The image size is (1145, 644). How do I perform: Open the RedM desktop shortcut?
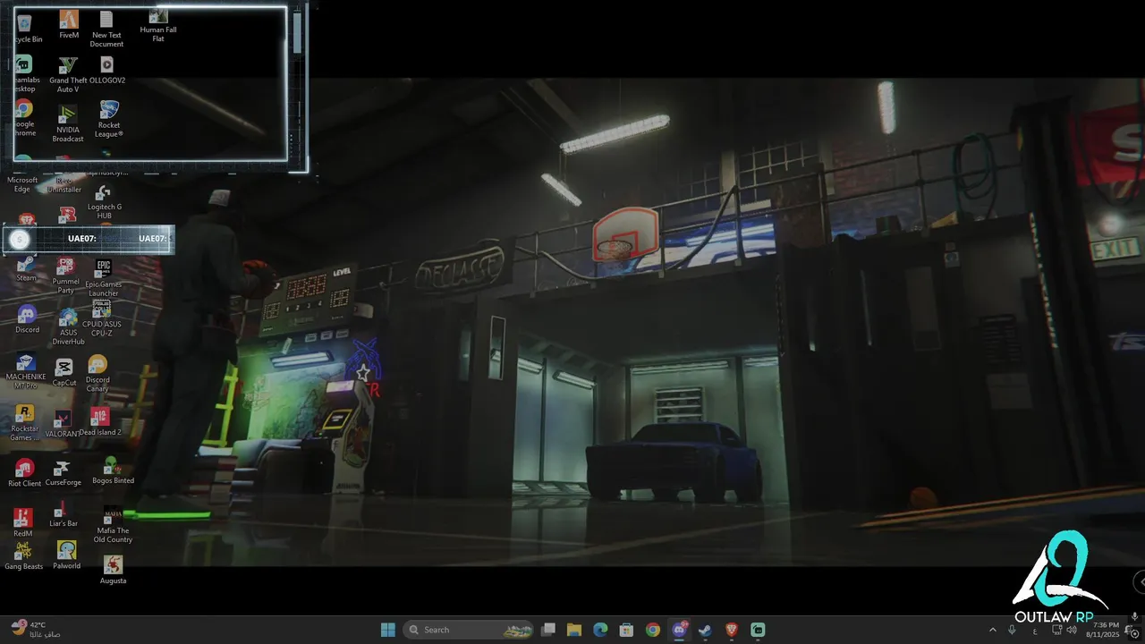pyautogui.click(x=23, y=523)
